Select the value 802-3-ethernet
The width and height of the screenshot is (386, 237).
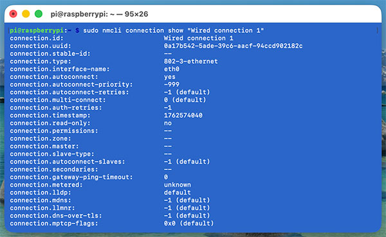[x=191, y=61]
